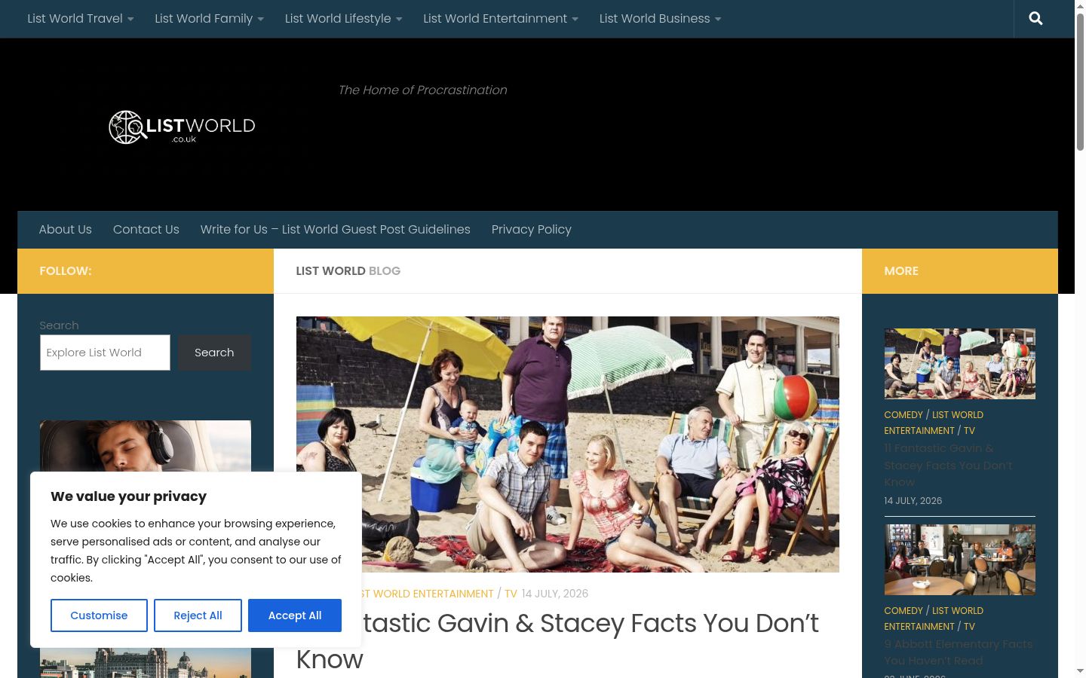
Task: Click the MORE sidebar heading
Action: (x=901, y=271)
